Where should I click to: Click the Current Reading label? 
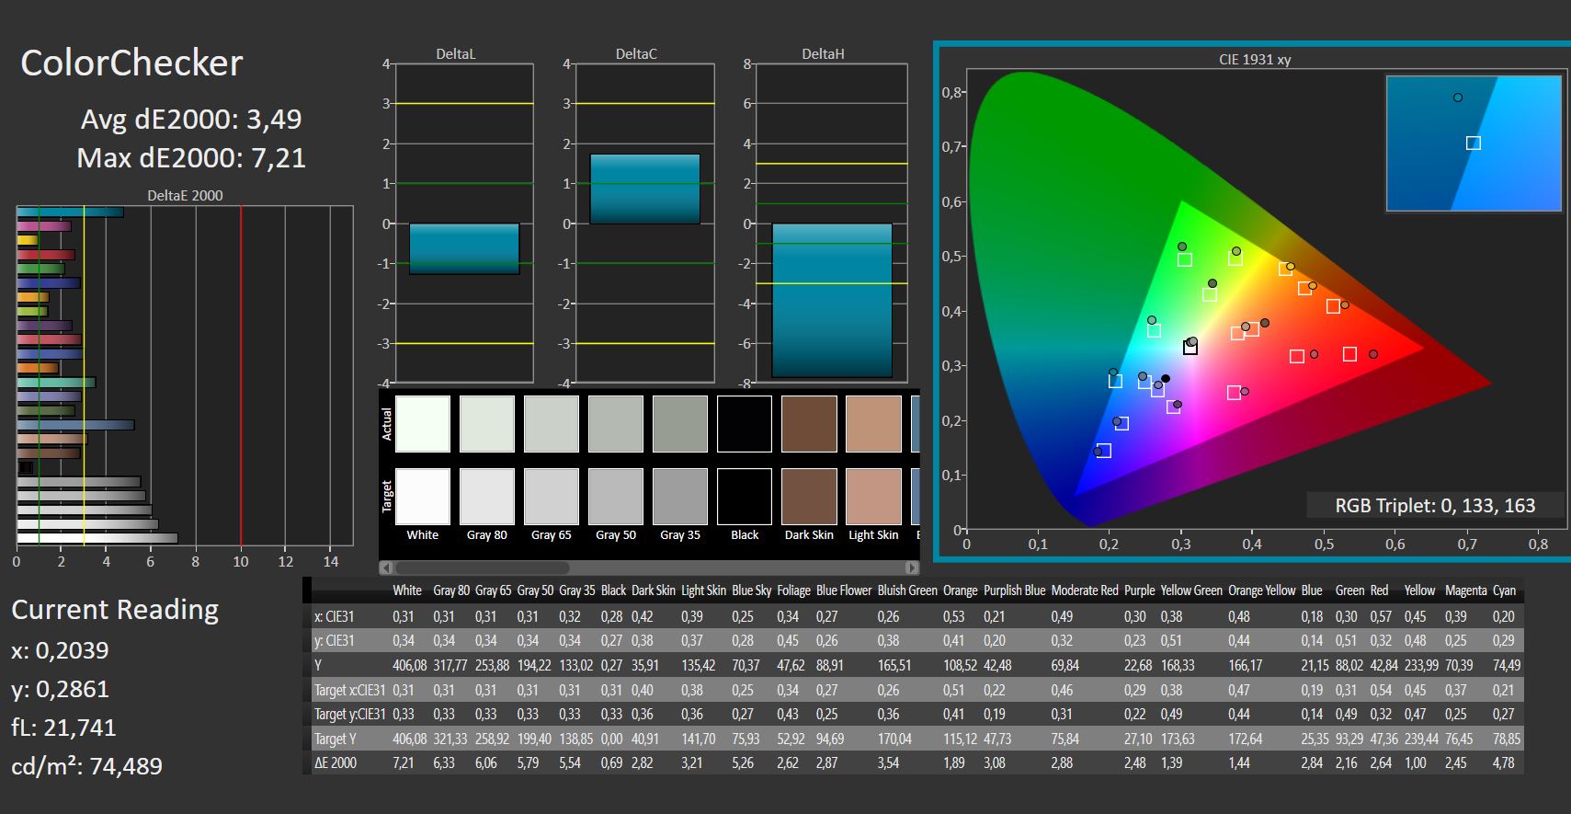pyautogui.click(x=115, y=609)
